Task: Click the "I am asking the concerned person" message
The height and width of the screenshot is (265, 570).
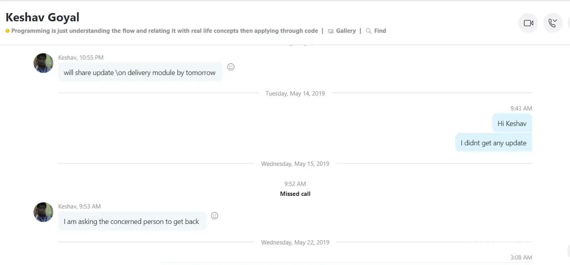Action: 132,222
